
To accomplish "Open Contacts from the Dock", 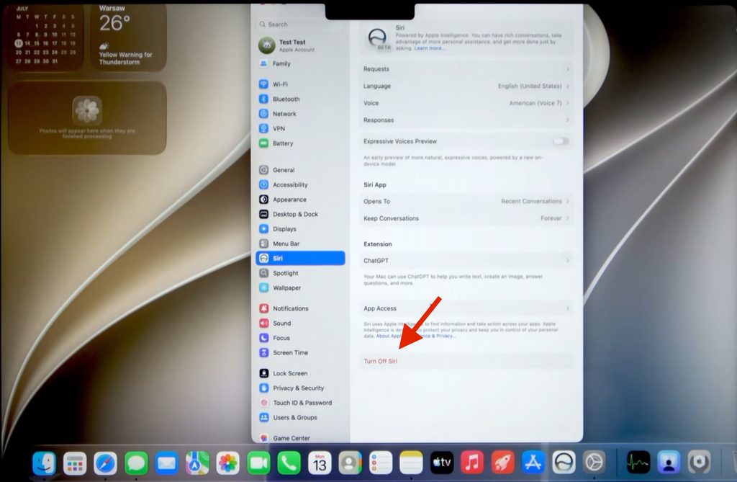I will point(351,464).
